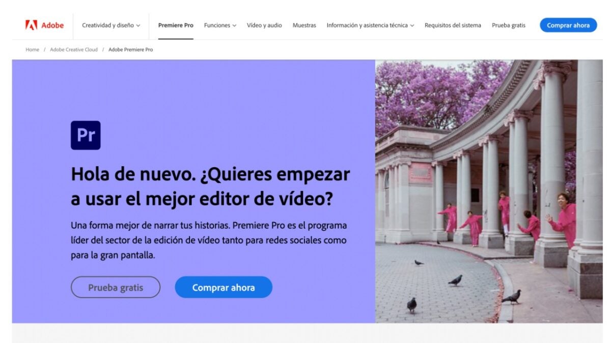
Task: Click the Adobe logo icon
Action: pos(31,25)
